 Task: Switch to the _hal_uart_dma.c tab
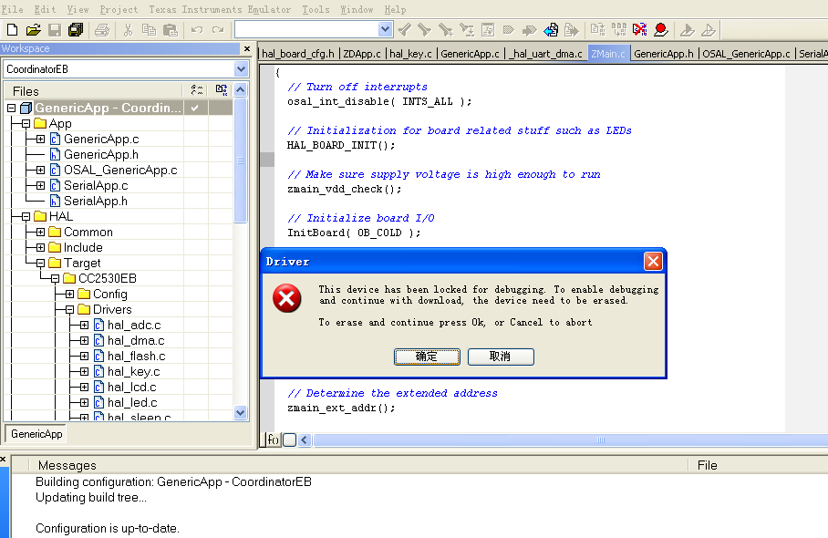[x=546, y=54]
